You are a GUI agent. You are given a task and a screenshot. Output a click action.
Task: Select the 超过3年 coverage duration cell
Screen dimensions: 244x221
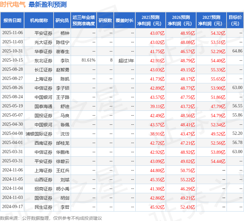[126, 60]
